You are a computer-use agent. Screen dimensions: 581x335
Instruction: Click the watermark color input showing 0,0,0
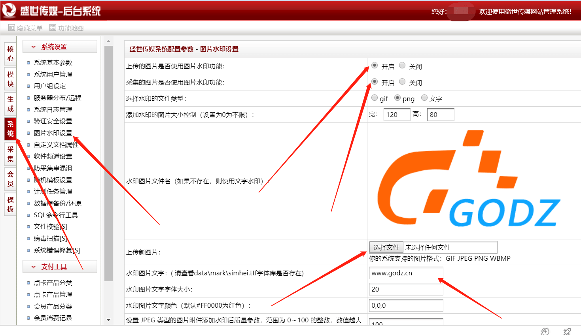(405, 305)
